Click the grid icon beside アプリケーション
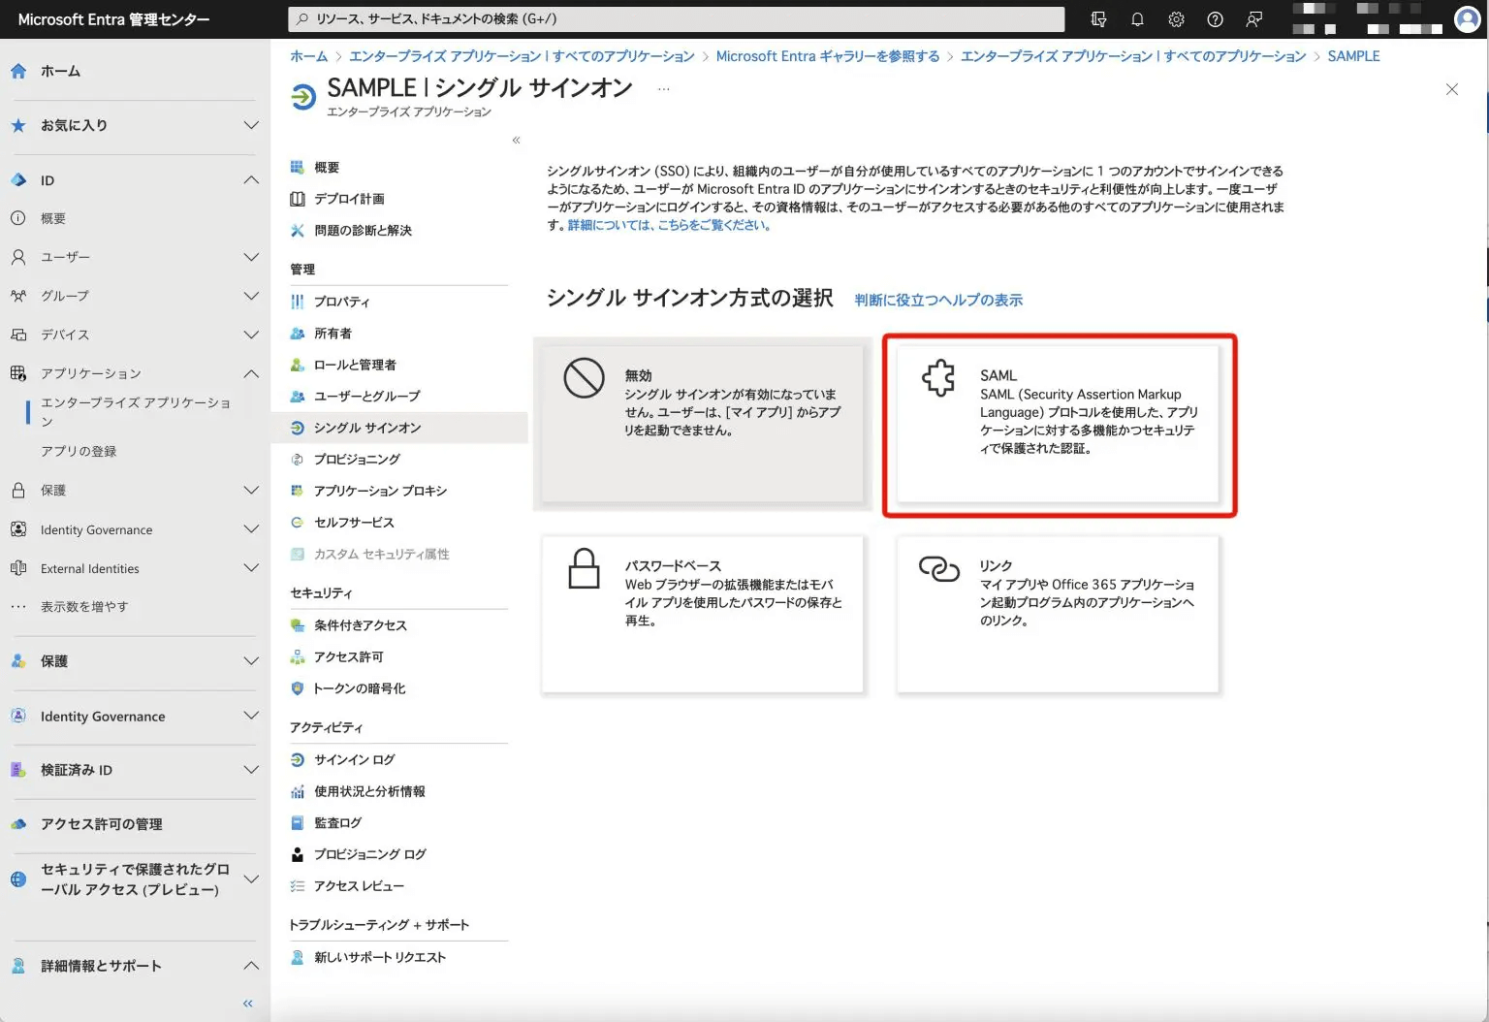 tap(18, 373)
